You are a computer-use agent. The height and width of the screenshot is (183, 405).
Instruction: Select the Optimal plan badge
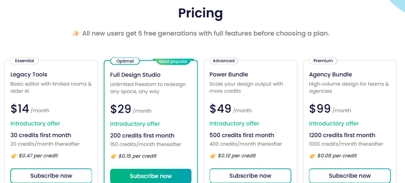(125, 61)
